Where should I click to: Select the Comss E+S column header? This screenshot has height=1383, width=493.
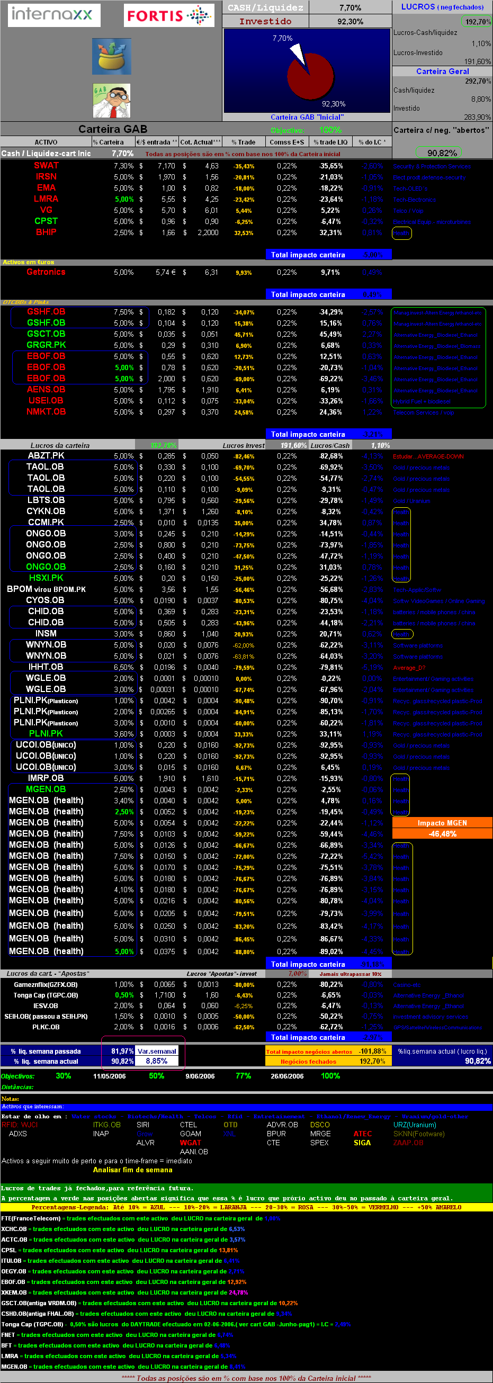287,142
